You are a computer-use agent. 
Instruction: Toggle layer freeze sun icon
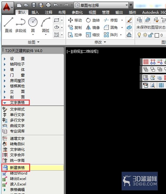145,35
